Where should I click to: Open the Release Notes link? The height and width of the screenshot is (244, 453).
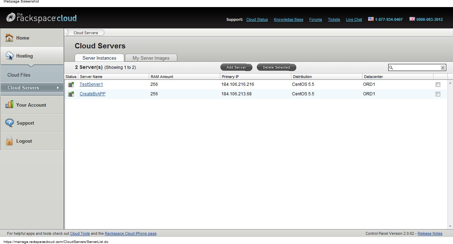(x=430, y=233)
